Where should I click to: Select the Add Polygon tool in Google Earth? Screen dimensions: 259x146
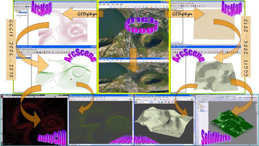coord(129,7)
